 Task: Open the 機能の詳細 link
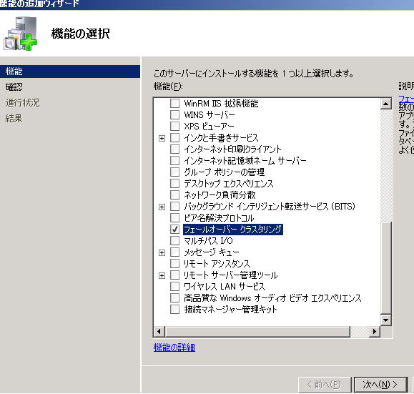pyautogui.click(x=174, y=348)
